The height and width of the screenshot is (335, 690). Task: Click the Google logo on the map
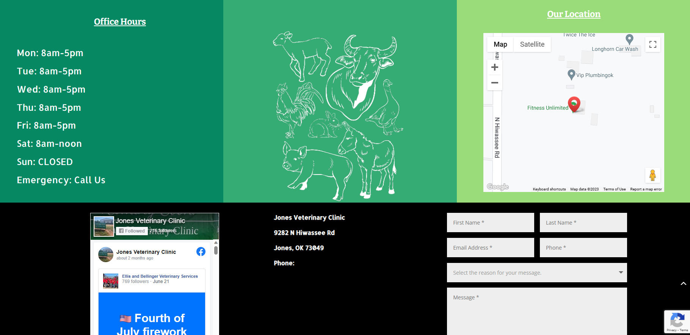click(x=498, y=187)
